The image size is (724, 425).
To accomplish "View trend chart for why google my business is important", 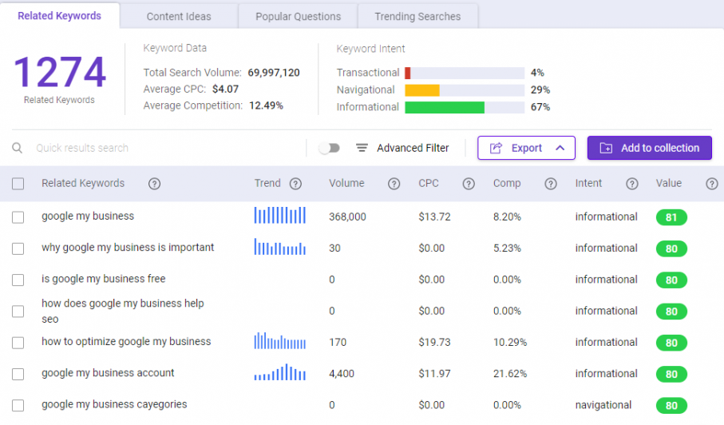I will [280, 247].
